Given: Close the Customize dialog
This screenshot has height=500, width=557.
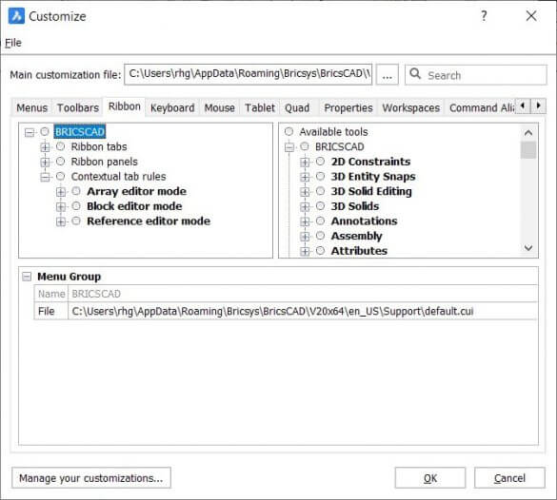Looking at the screenshot, I should pyautogui.click(x=531, y=16).
